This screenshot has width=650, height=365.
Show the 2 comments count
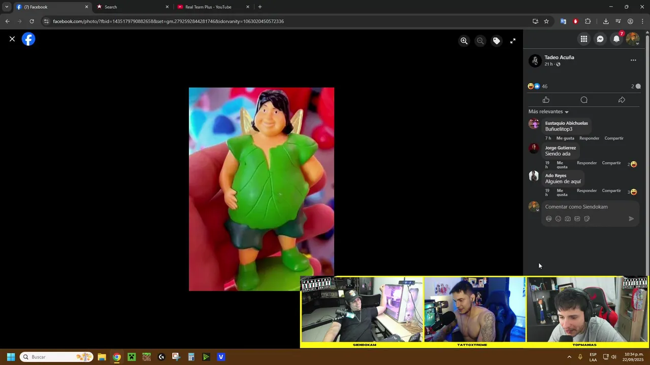(636, 86)
